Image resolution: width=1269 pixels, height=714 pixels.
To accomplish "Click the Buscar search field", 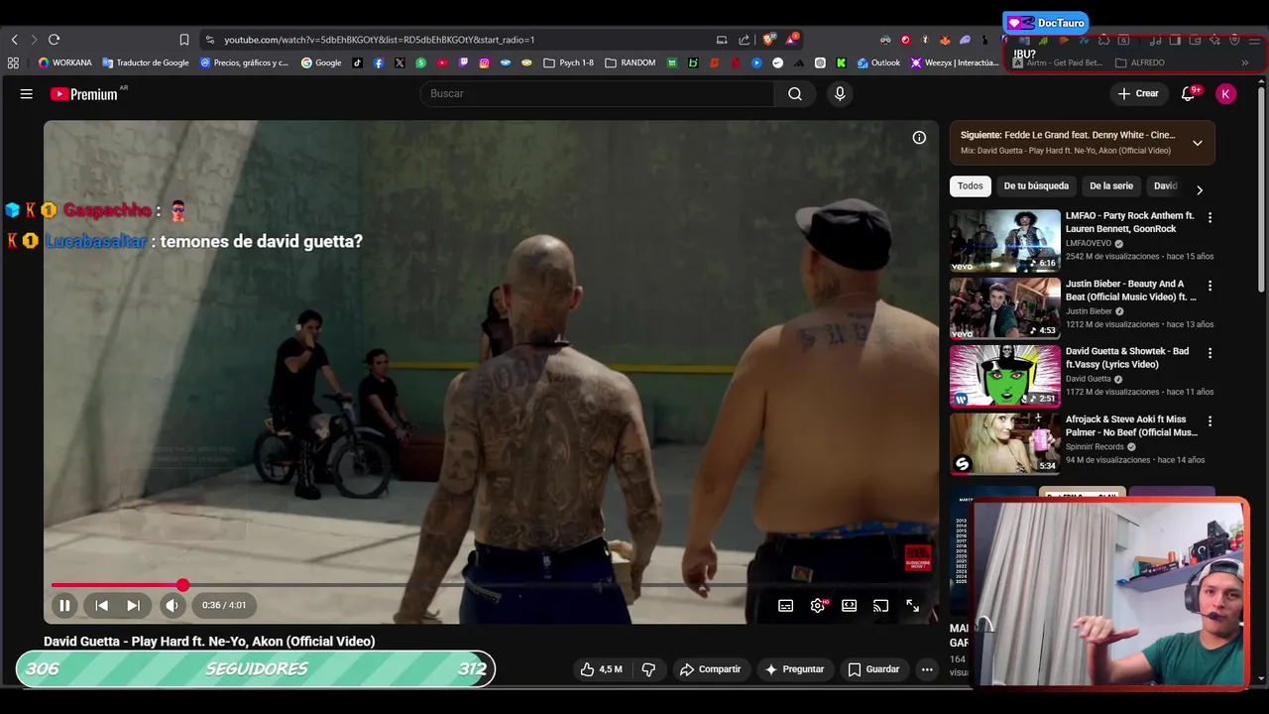I will 597,93.
